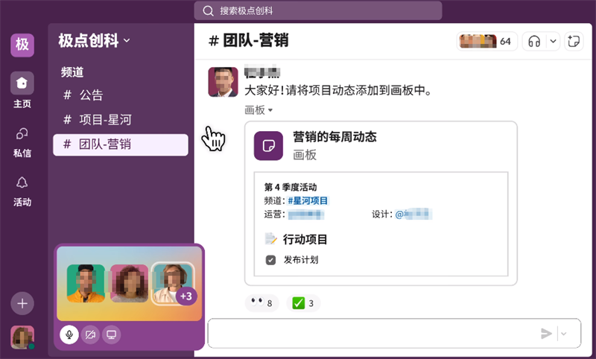596x359 pixels.
Task: Open the #星河项目 channel link
Action: click(308, 200)
